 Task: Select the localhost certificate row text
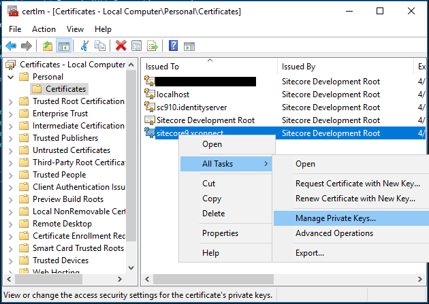click(x=173, y=95)
